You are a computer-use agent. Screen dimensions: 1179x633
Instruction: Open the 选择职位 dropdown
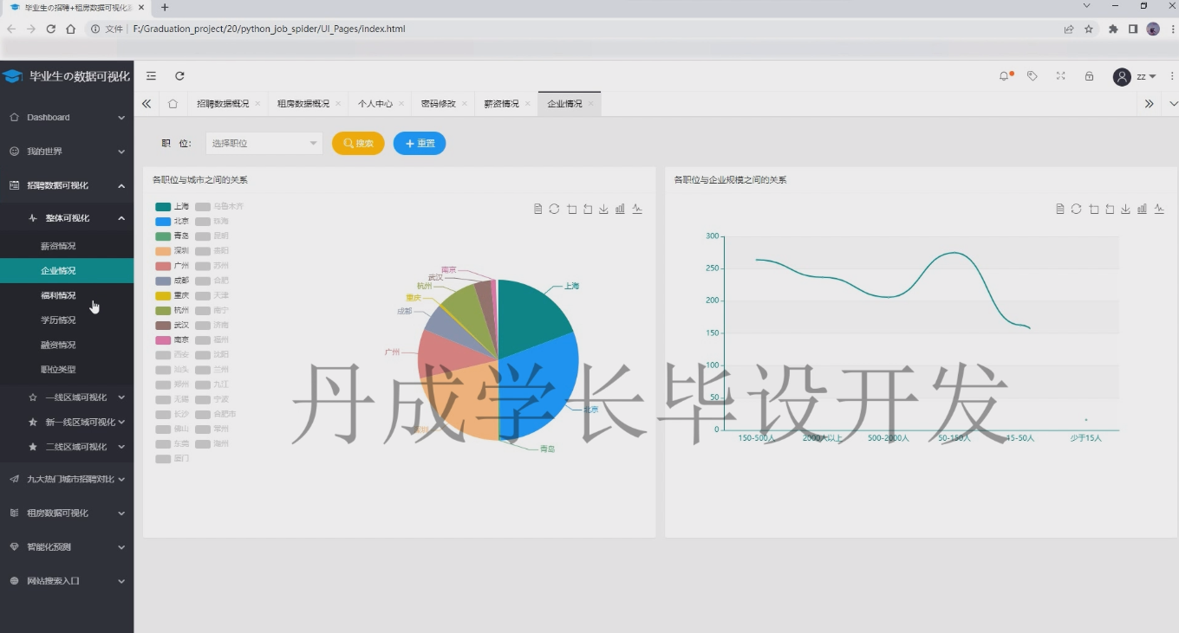[x=263, y=142]
